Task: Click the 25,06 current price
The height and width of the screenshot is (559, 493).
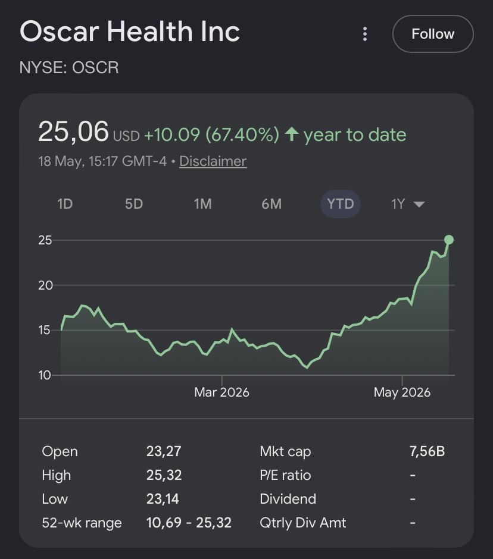Action: pyautogui.click(x=73, y=131)
